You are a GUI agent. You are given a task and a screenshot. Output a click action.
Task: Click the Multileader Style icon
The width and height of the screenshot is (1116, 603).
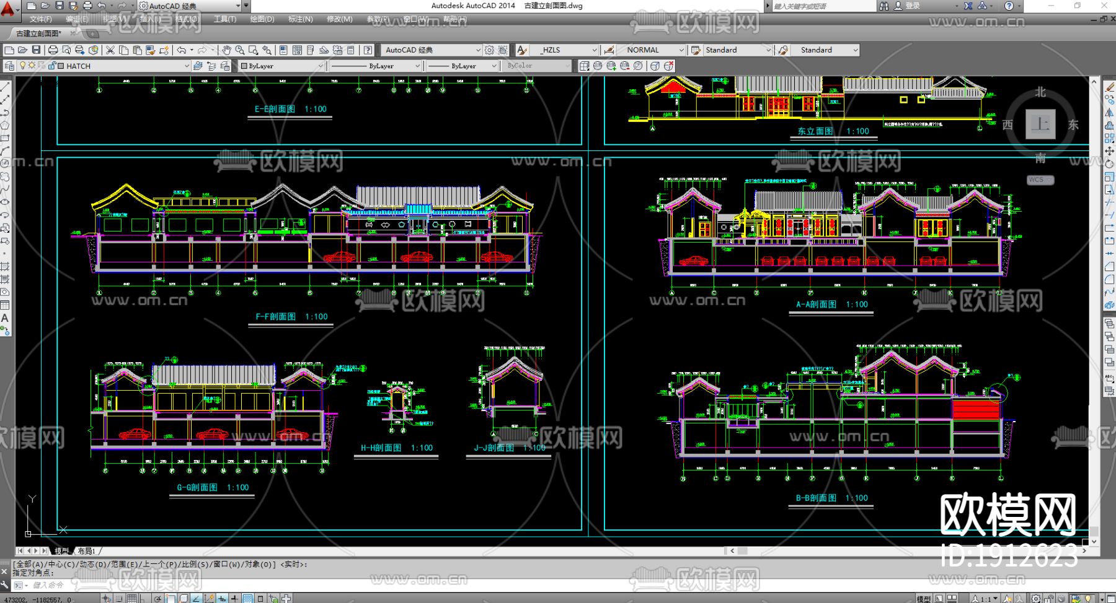click(783, 50)
